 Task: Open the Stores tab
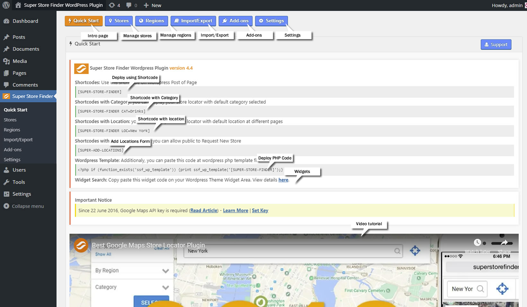pos(119,21)
